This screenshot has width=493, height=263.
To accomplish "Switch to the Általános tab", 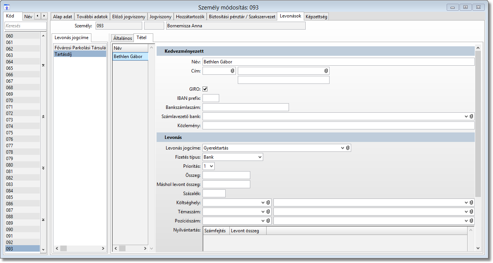I will tap(122, 38).
